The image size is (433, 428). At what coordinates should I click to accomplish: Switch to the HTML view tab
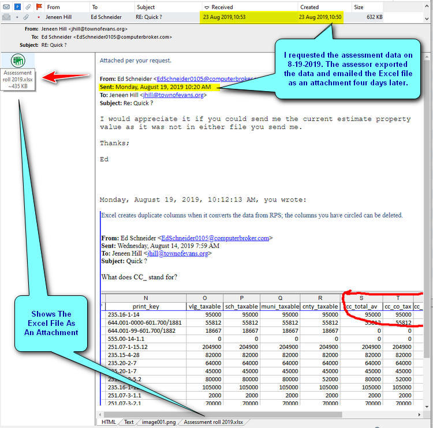[x=109, y=422]
